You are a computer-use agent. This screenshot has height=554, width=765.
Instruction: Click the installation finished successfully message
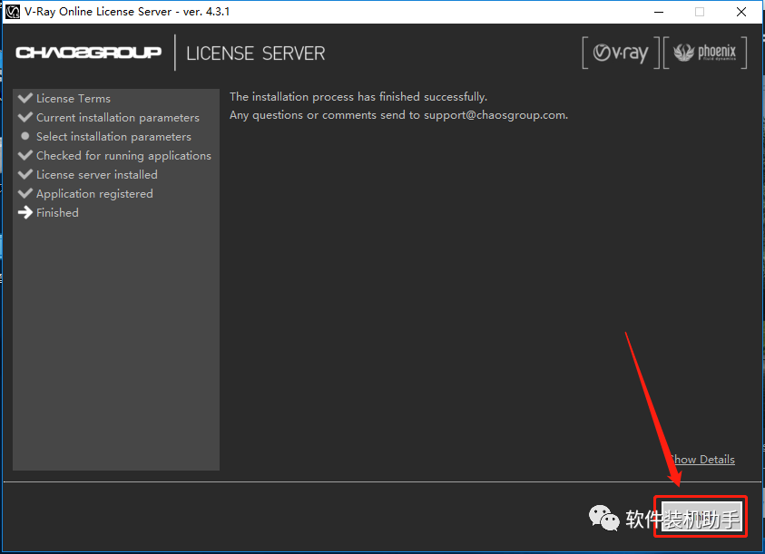tap(358, 96)
